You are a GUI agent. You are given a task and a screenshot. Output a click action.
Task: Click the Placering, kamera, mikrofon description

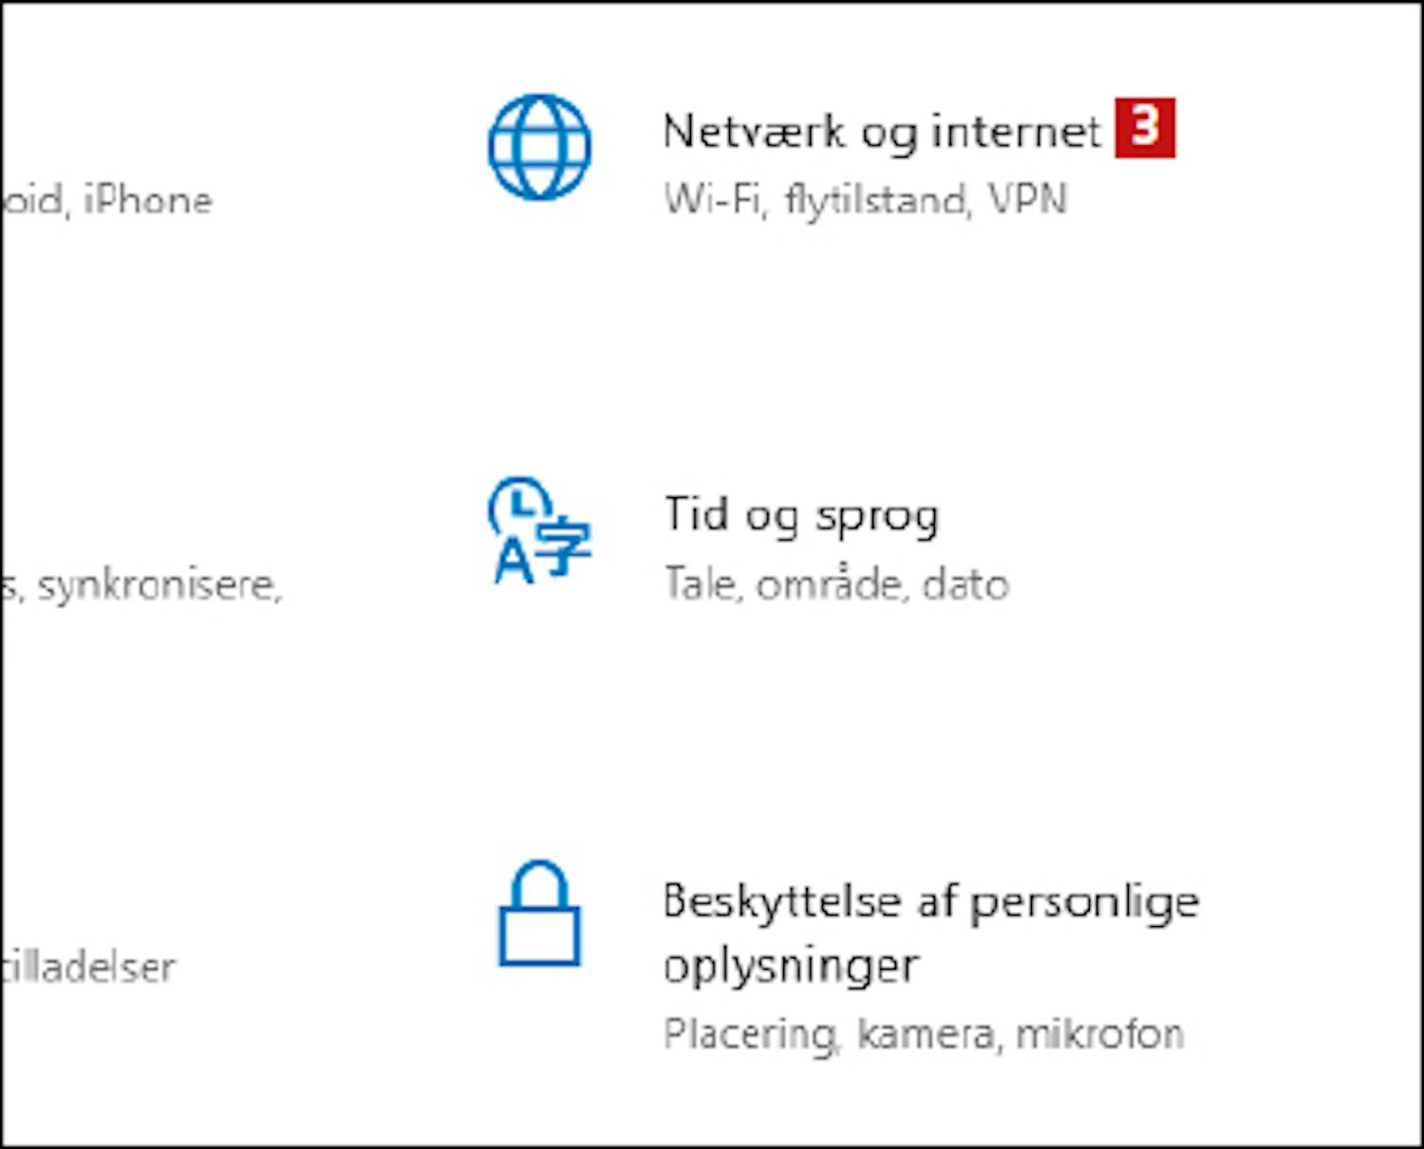[x=923, y=1034]
